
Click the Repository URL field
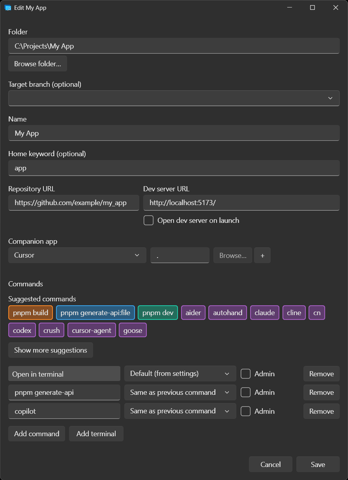[74, 203]
